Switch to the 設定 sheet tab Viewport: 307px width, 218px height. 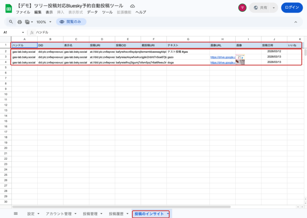(x=31, y=214)
